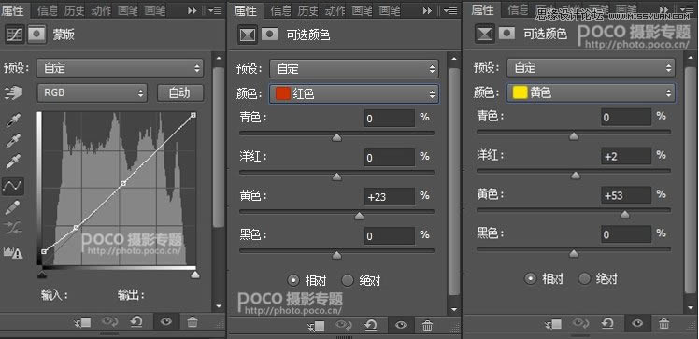The height and width of the screenshot is (339, 699).
Task: Select 相对 radio in yellow color panel
Action: (x=530, y=279)
